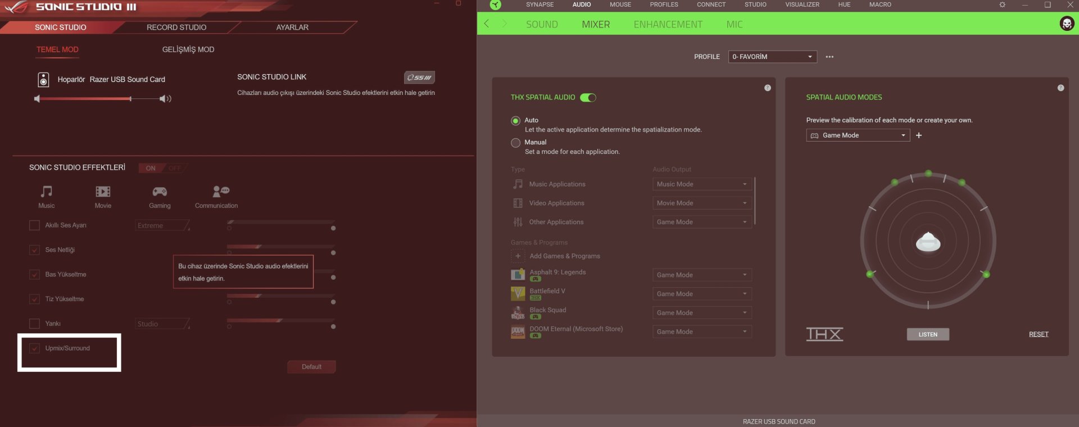Switch to Gelişmiş Mod tab
The width and height of the screenshot is (1079, 427).
tap(188, 49)
